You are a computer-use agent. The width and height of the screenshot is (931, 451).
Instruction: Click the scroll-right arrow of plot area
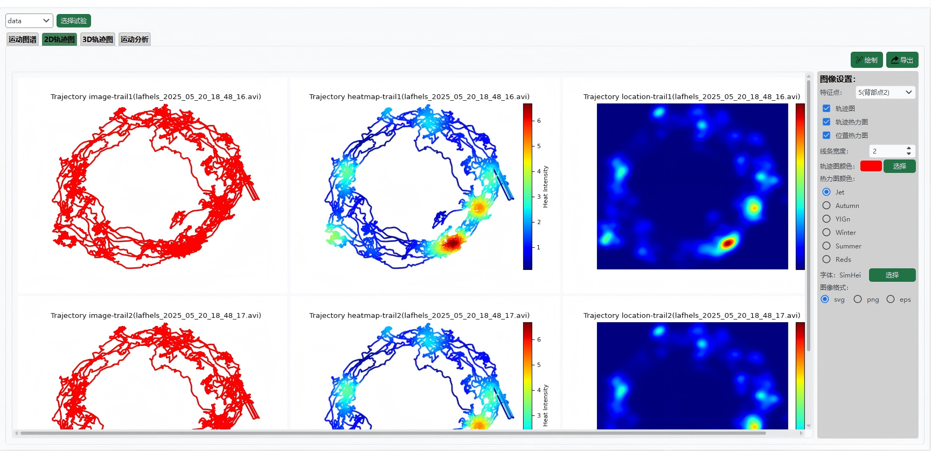801,433
